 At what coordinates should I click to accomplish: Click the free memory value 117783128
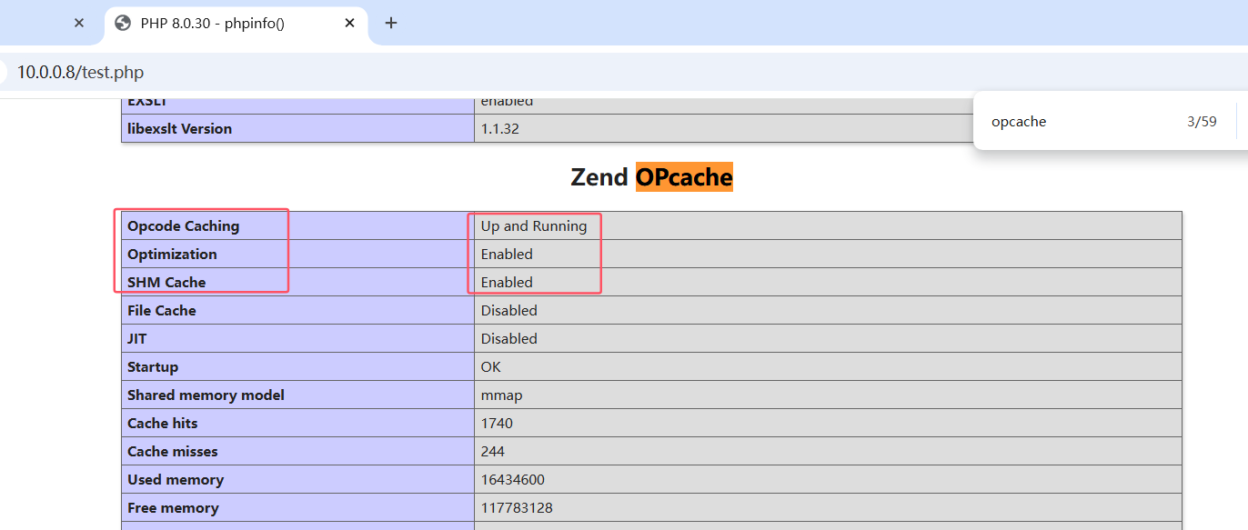(517, 507)
